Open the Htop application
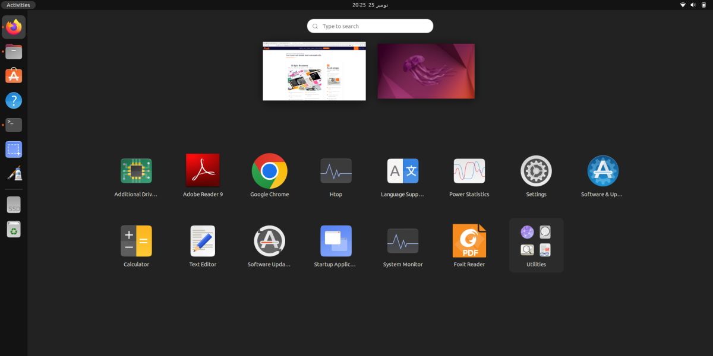This screenshot has height=356, width=713. click(336, 171)
